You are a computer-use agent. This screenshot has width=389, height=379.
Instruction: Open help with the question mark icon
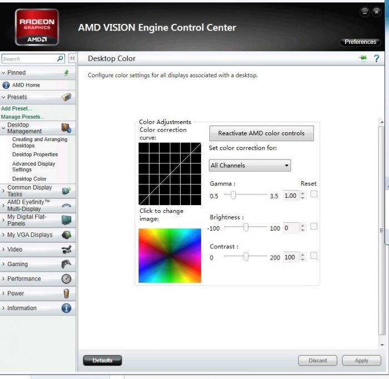pyautogui.click(x=376, y=58)
